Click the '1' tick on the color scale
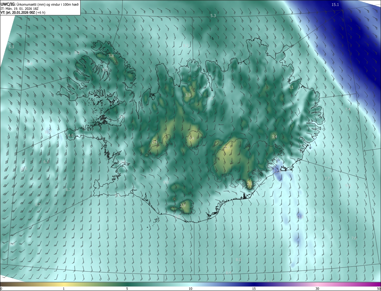 [64, 289]
